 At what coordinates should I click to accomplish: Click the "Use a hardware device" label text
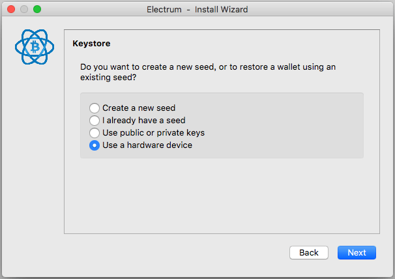coord(147,145)
